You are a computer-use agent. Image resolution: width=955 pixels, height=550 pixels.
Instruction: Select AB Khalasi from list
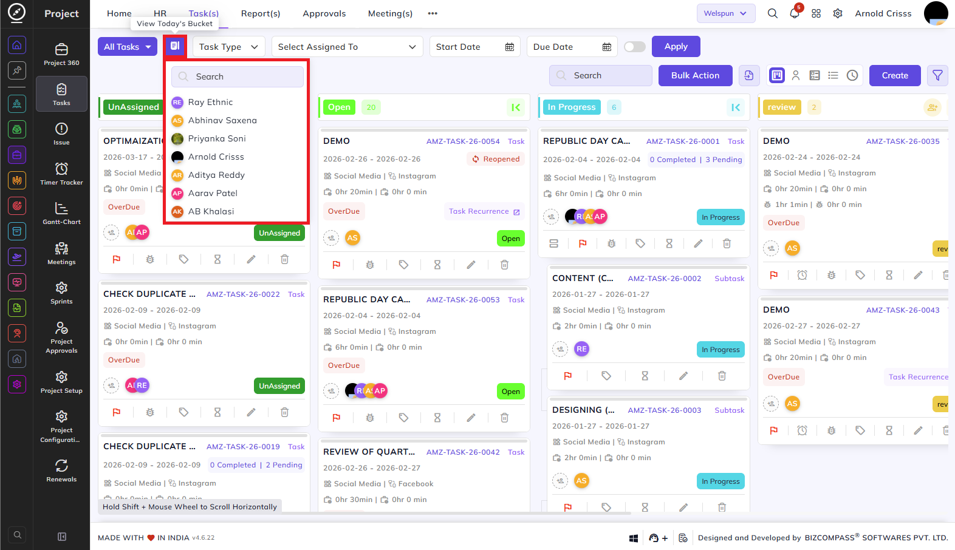click(211, 211)
